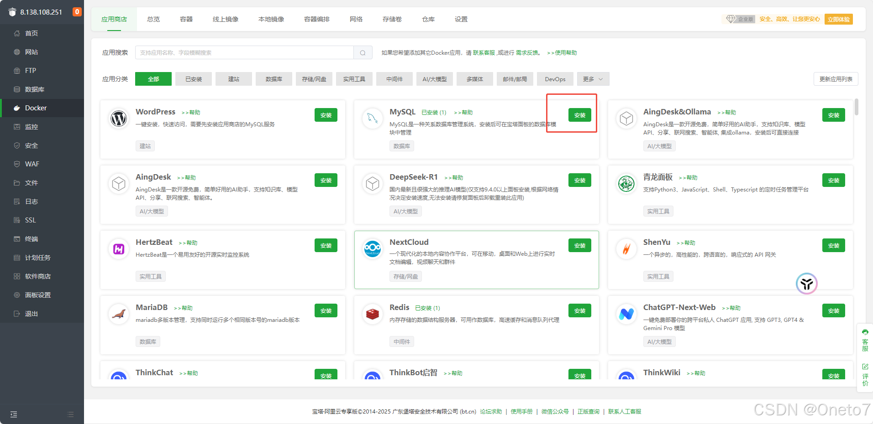Click the app list vertical scrollbar

click(x=857, y=107)
